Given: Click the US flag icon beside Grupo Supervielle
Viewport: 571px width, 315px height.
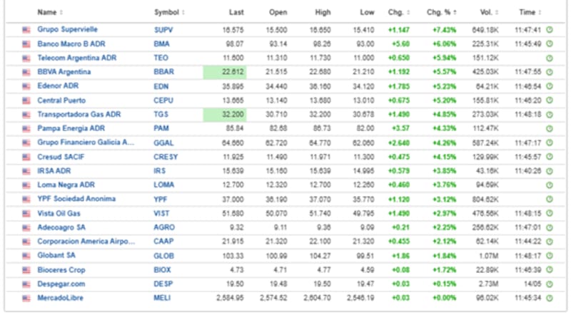Looking at the screenshot, I should (26, 30).
